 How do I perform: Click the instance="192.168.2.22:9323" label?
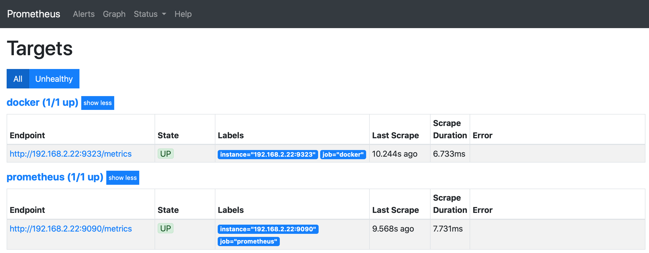click(268, 155)
